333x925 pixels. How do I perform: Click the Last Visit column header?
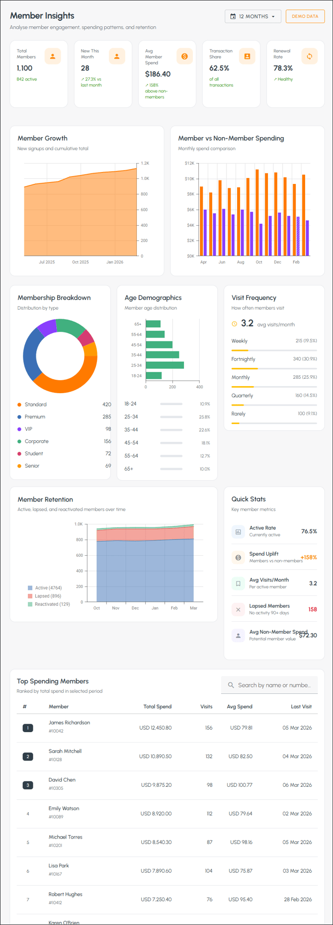[301, 706]
